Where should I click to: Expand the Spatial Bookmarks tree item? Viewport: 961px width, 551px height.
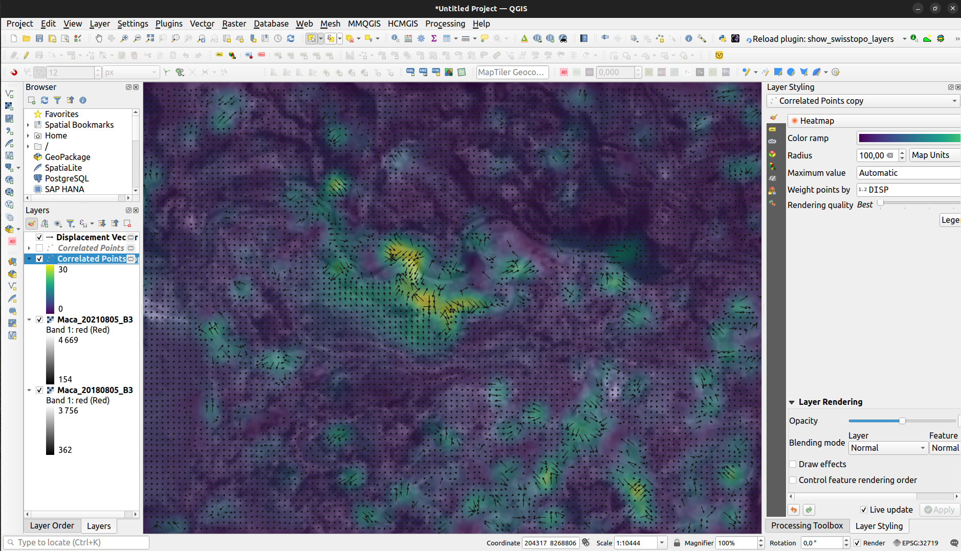tap(28, 125)
